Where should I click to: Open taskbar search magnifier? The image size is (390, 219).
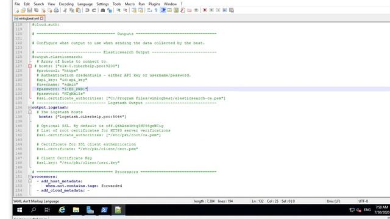34,210
